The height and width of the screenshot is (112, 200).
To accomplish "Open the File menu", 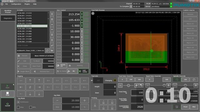I will (7, 4).
